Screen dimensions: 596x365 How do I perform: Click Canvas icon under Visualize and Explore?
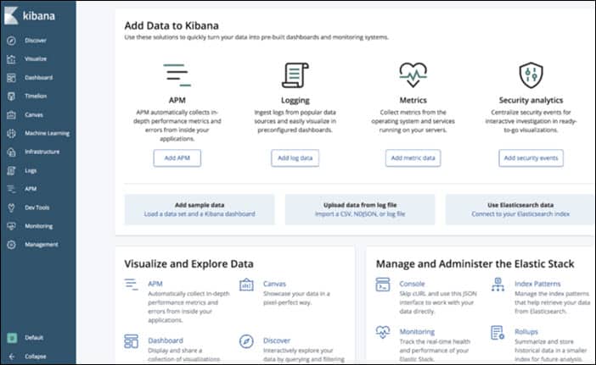tap(246, 285)
